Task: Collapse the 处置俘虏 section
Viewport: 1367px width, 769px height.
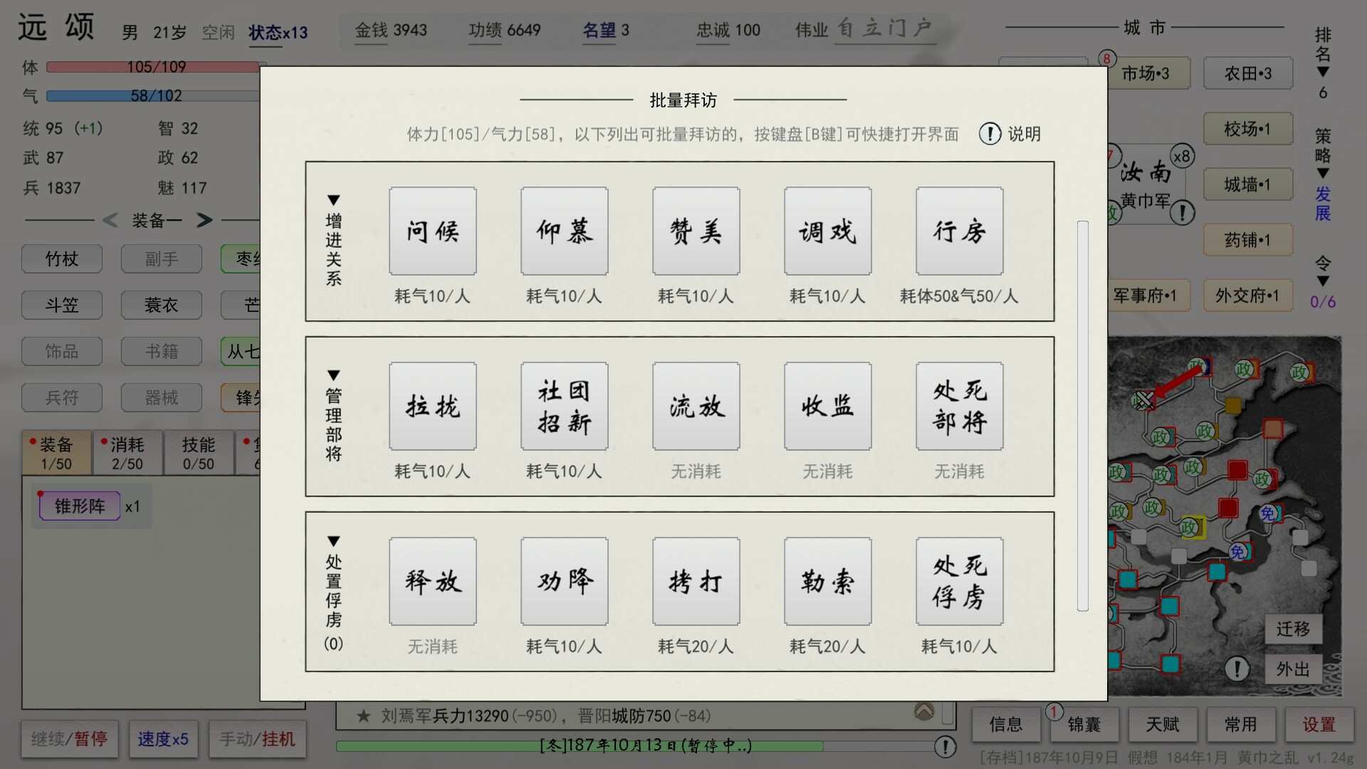Action: 333,542
